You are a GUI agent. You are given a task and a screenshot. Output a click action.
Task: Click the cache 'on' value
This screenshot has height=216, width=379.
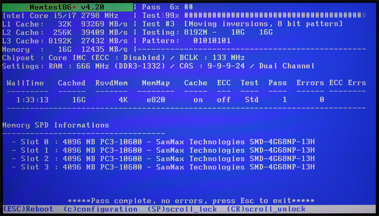point(198,100)
